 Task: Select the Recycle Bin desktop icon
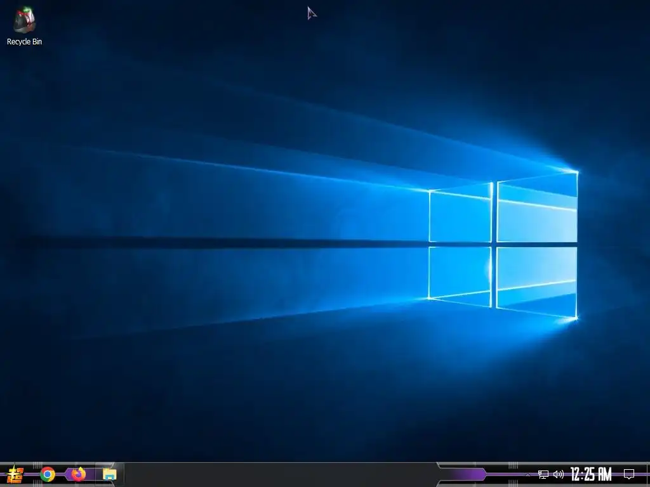coord(24,20)
